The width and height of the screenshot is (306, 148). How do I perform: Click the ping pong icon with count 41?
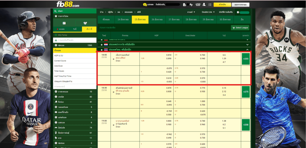click(56, 102)
